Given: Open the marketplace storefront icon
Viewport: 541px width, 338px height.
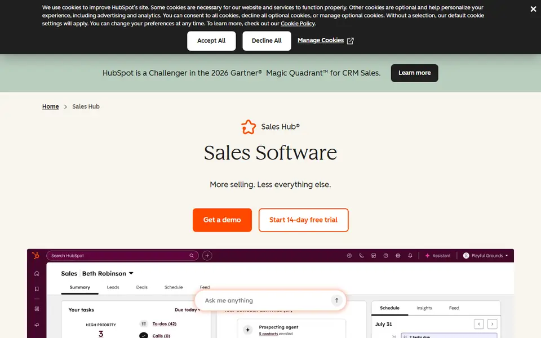Looking at the screenshot, I should tap(373, 256).
